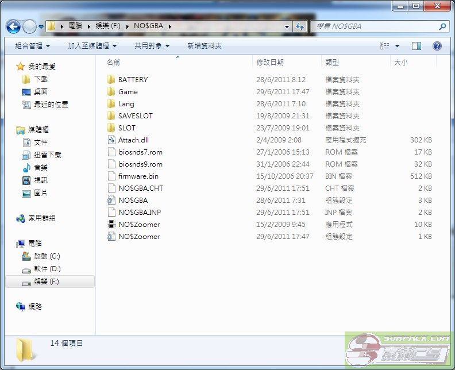Image resolution: width=455 pixels, height=370 pixels.
Task: Click 網路 in the sidebar
Action: pyautogui.click(x=35, y=306)
